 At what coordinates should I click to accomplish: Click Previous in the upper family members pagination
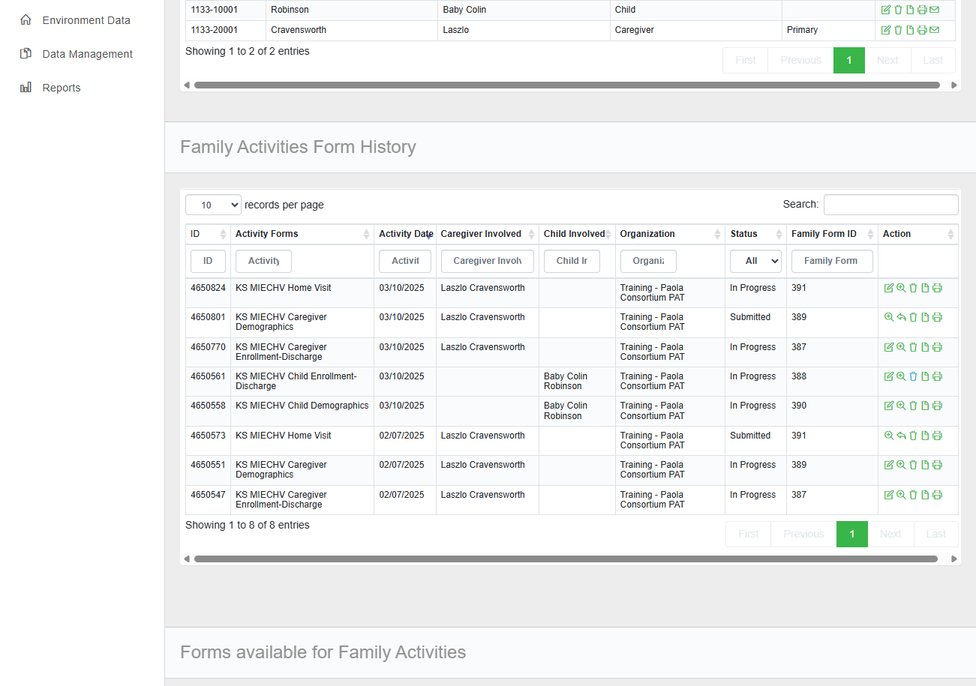[x=800, y=60]
